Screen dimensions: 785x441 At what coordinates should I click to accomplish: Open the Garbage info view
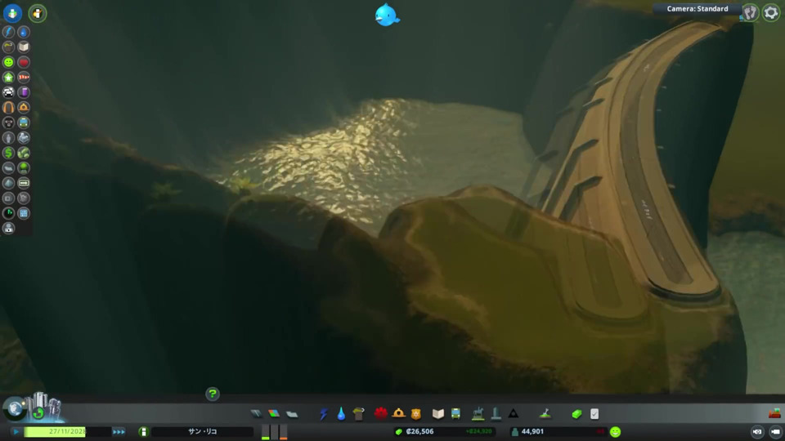(x=8, y=47)
